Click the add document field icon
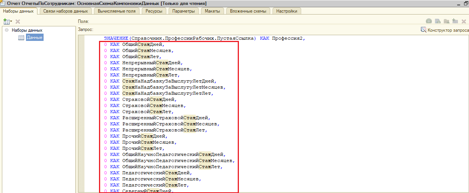The height and width of the screenshot is (193, 469). [438, 21]
